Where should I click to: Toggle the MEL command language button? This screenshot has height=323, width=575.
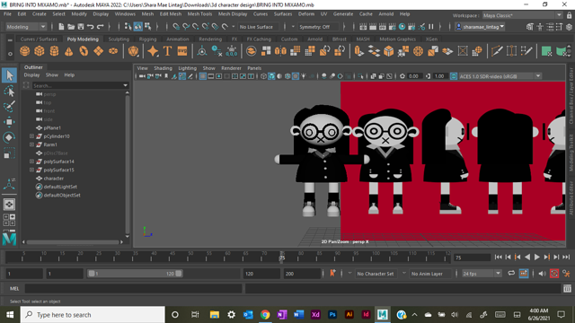14,289
